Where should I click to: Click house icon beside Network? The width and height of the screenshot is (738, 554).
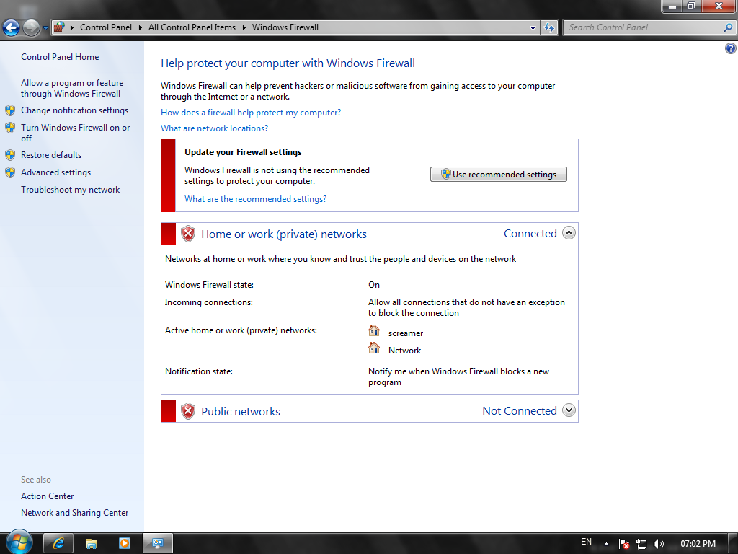tap(374, 348)
